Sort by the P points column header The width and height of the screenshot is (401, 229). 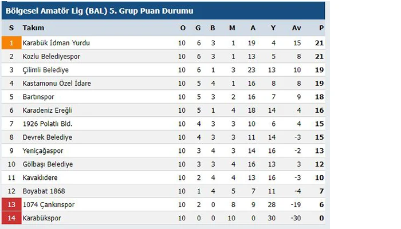tap(321, 28)
